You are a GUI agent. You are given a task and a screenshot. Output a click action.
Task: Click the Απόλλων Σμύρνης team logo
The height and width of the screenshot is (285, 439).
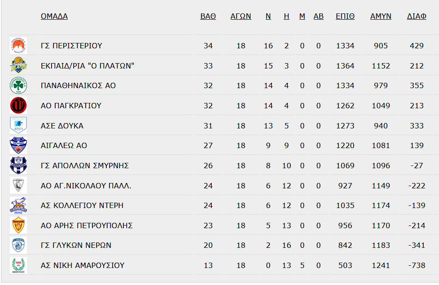tap(18, 165)
